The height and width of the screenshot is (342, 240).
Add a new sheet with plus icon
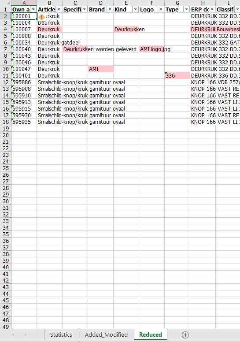(185, 335)
